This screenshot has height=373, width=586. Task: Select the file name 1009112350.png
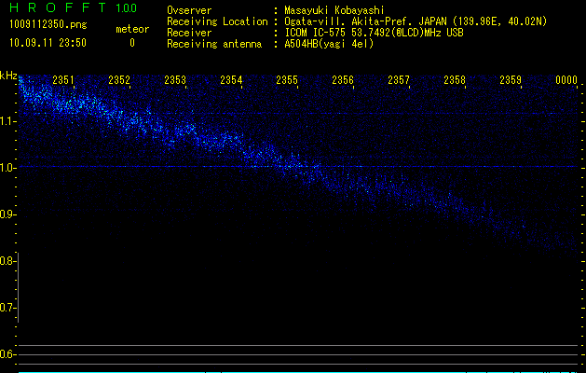[x=48, y=24]
